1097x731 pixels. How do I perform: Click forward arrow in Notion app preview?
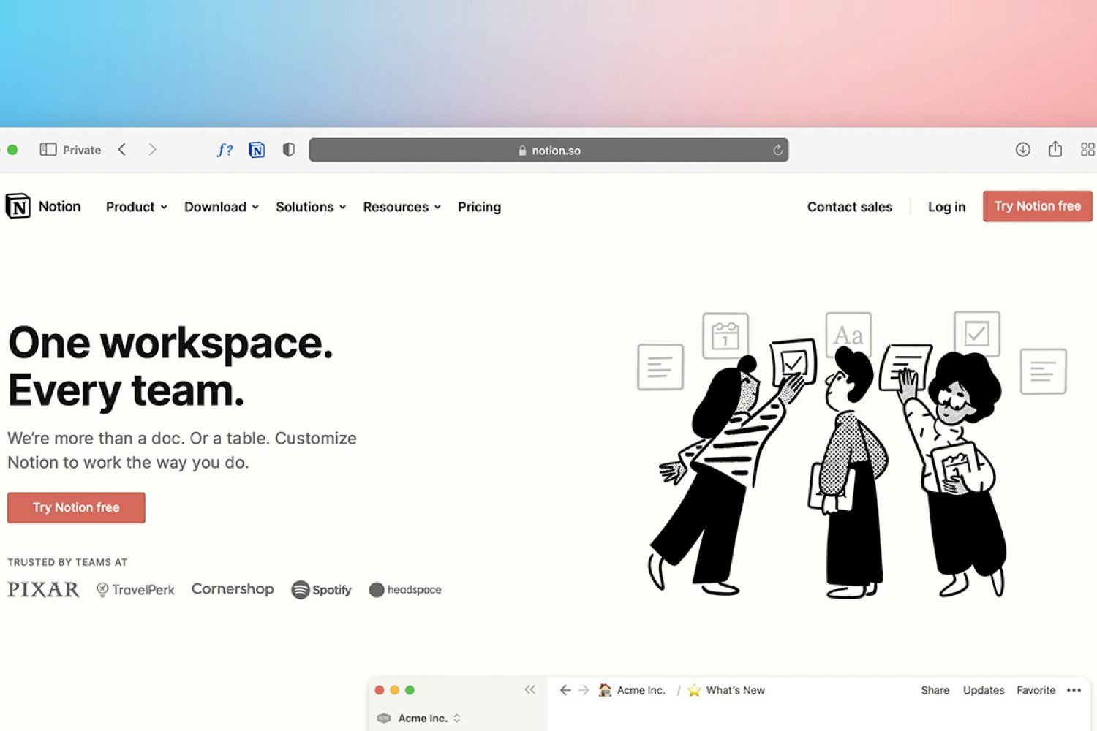point(584,690)
